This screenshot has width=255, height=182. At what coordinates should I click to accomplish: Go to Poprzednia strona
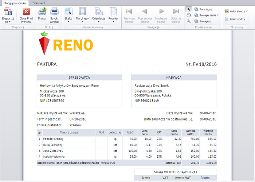point(145,15)
